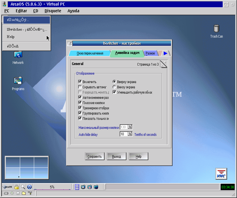This screenshot has height=198, width=237.
Task: Click the Auto hide delay spin arrows
Action: (130, 134)
